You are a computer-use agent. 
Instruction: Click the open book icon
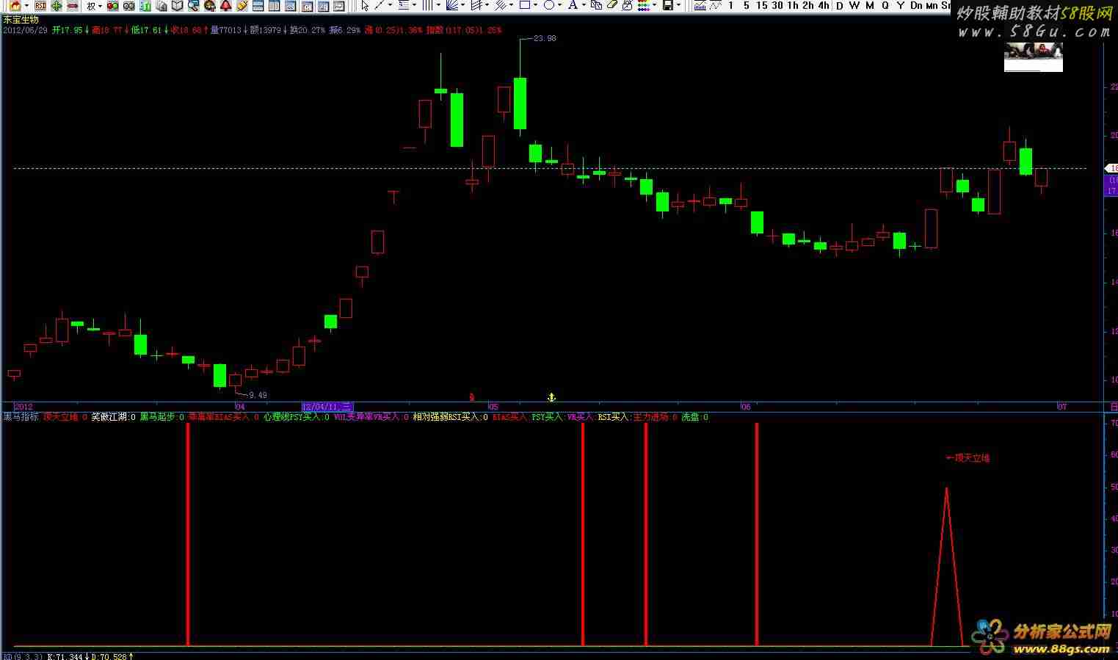(178, 6)
